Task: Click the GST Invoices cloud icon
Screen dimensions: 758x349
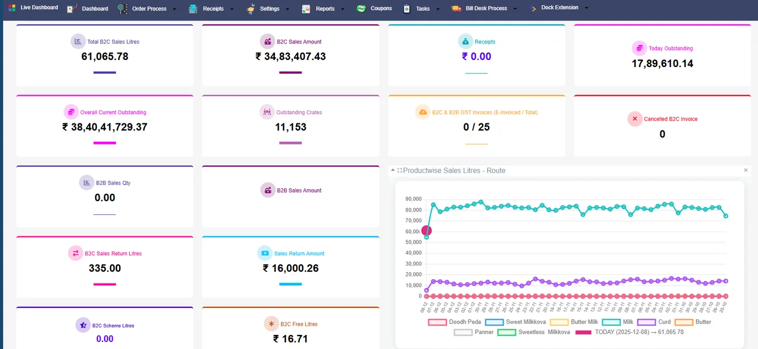Action: pos(423,113)
